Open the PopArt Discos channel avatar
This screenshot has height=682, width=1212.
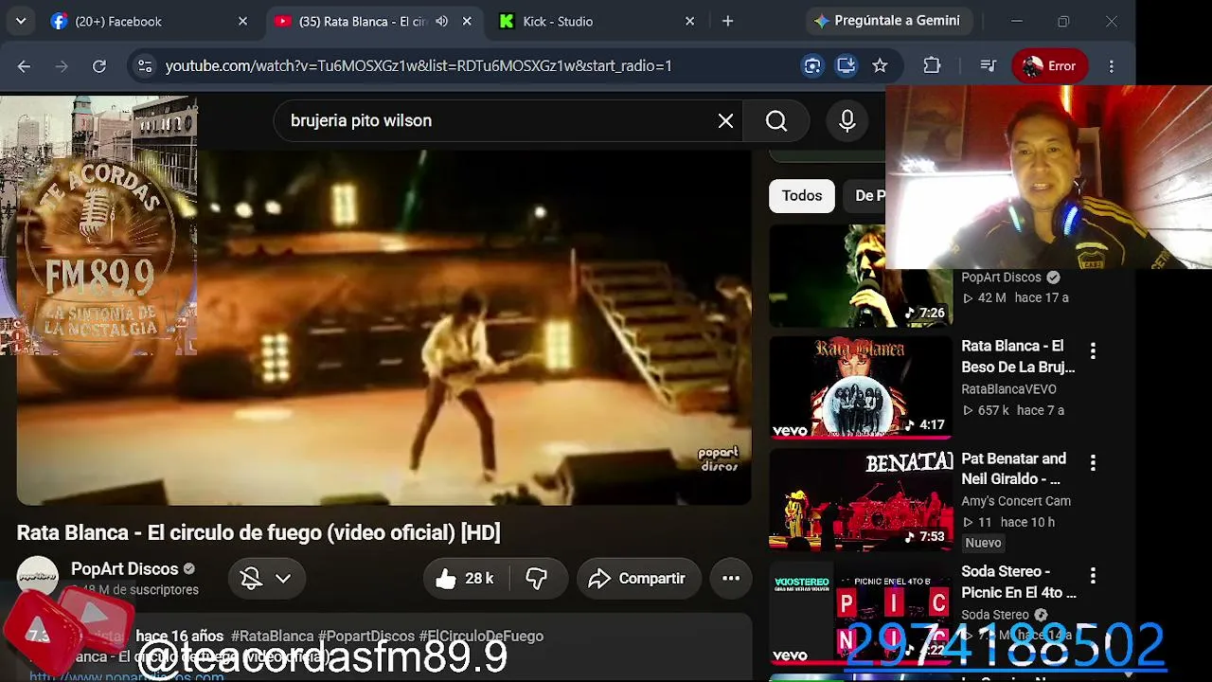tap(38, 577)
